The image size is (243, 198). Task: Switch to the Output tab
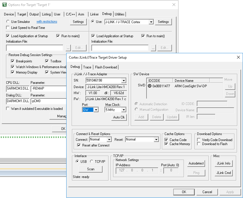(34, 14)
